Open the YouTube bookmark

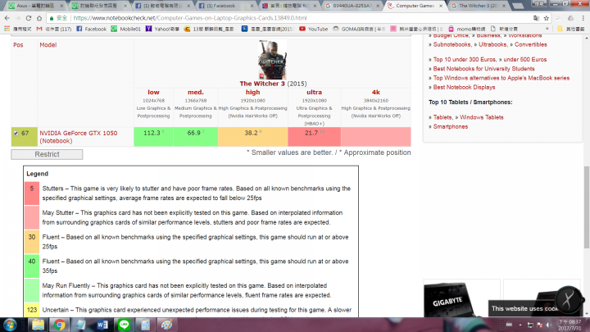tap(313, 29)
